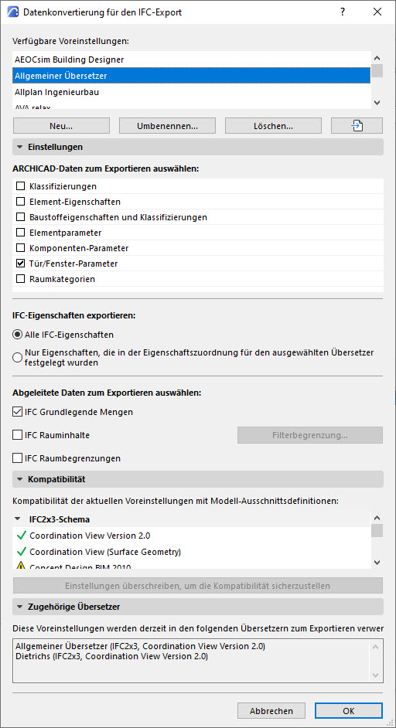The image size is (396, 728).
Task: Uncheck Tür/Fenster-Parameter checkbox
Action: (20, 264)
